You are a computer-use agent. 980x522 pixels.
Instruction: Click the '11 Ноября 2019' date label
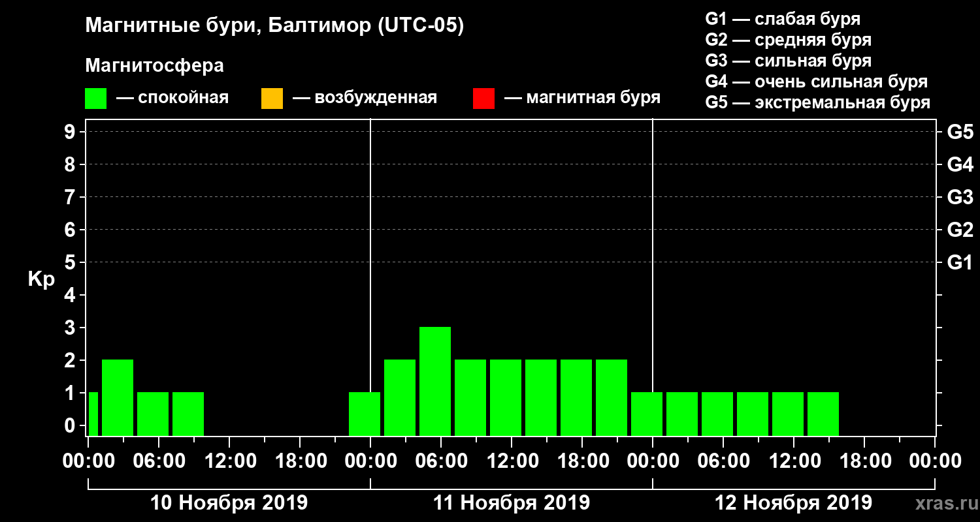[512, 502]
